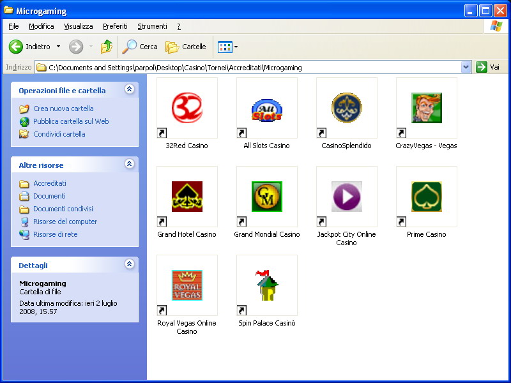Open the Cerca search pane
The height and width of the screenshot is (383, 511).
pyautogui.click(x=140, y=47)
